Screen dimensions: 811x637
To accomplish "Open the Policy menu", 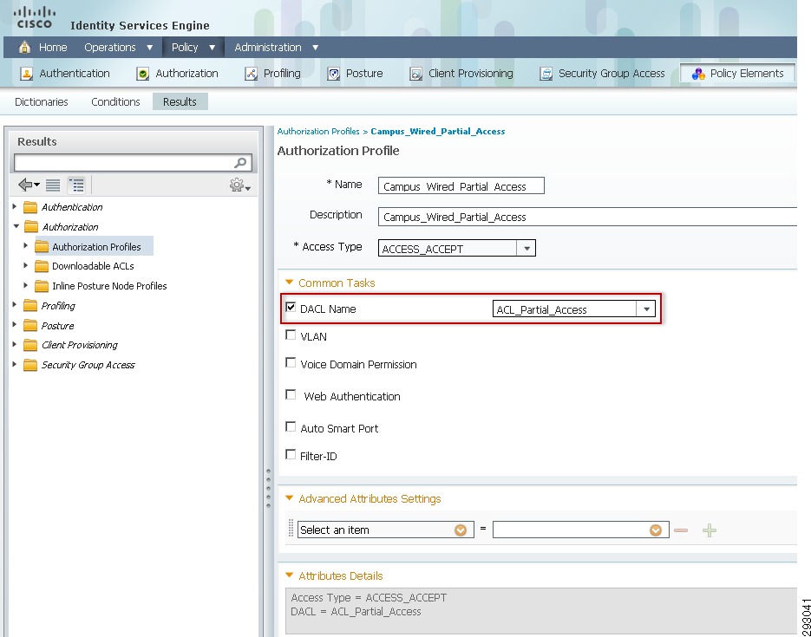I will click(193, 48).
